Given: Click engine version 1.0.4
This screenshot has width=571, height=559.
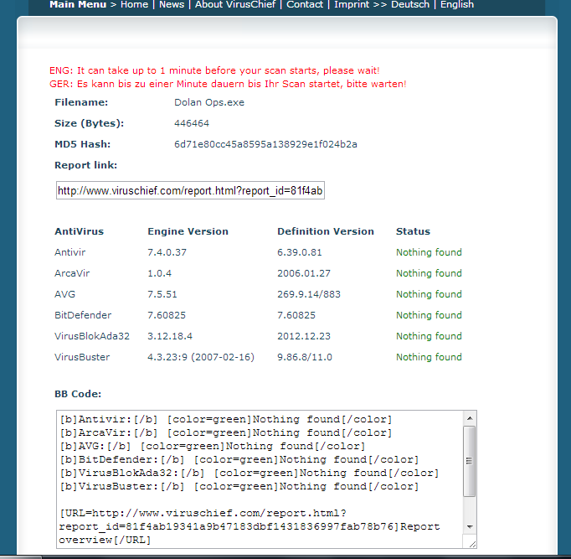Looking at the screenshot, I should pyautogui.click(x=160, y=273).
